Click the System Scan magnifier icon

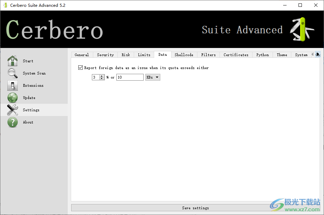[x=13, y=73]
